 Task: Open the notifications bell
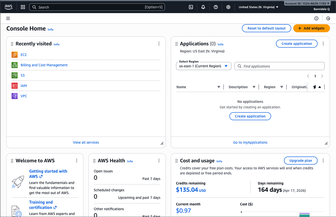(203, 7)
